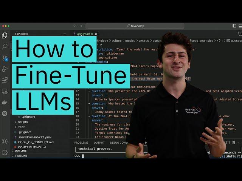Open Source Control view with badge
This screenshot has height=181, width=242.
click(5, 58)
